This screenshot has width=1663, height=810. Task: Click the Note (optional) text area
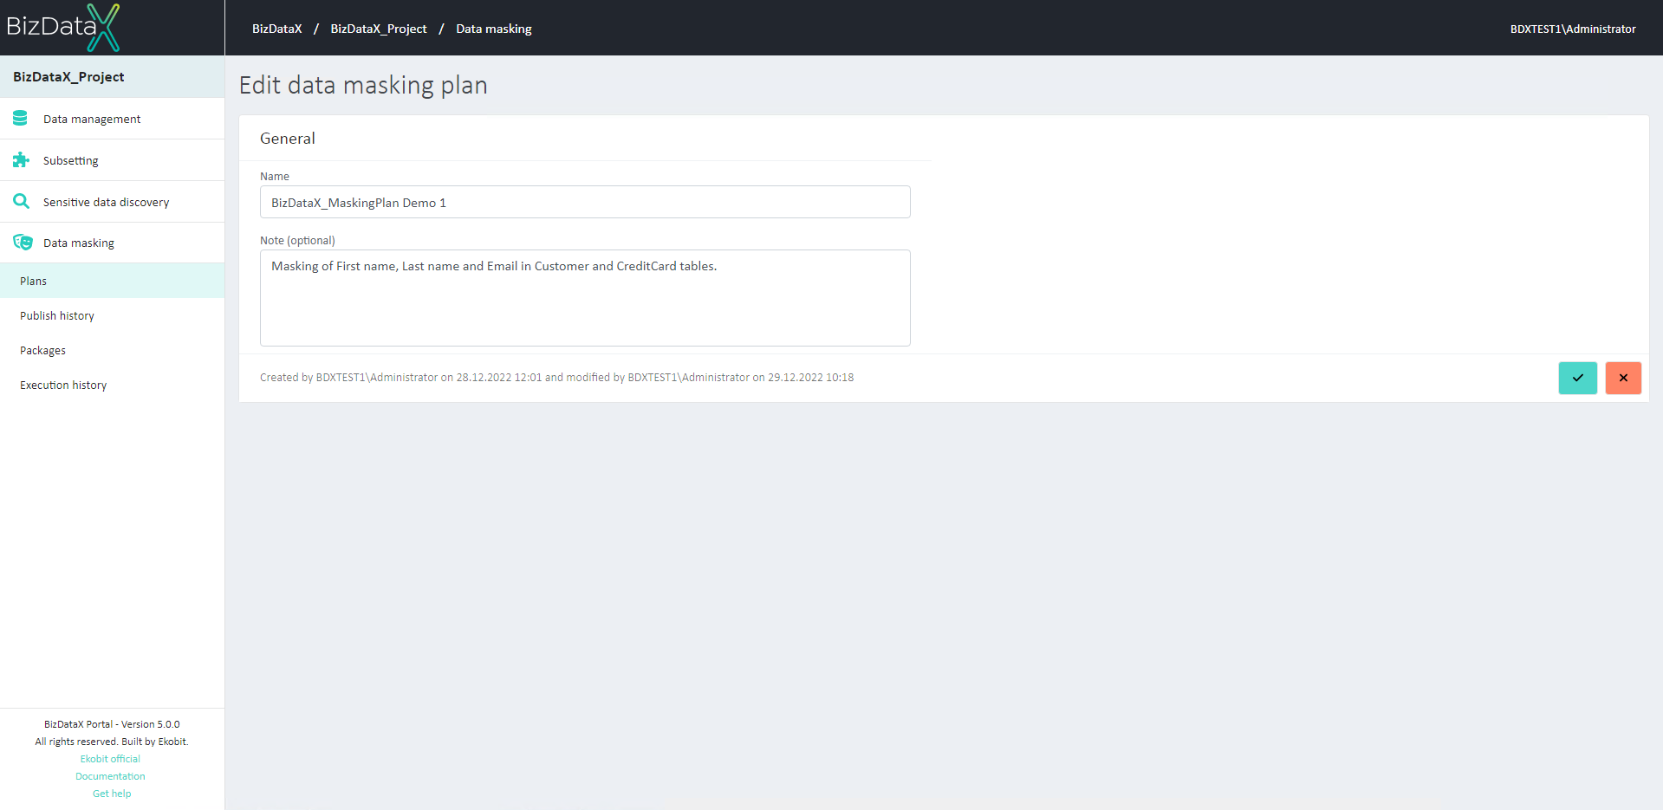coord(585,298)
